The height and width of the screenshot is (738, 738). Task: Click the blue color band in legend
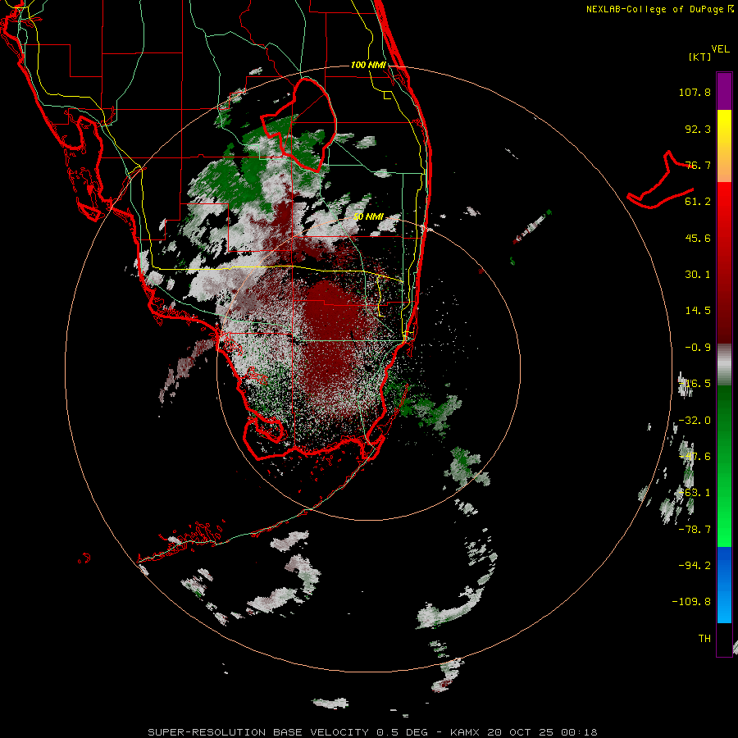click(724, 585)
